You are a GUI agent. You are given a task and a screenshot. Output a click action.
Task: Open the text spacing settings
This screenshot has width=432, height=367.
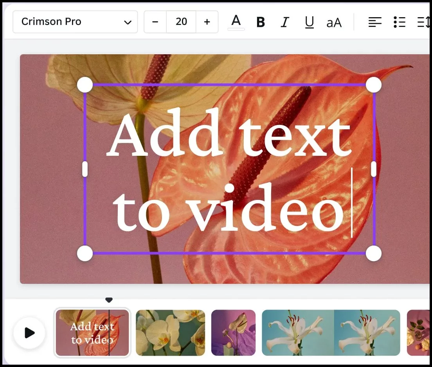point(425,22)
